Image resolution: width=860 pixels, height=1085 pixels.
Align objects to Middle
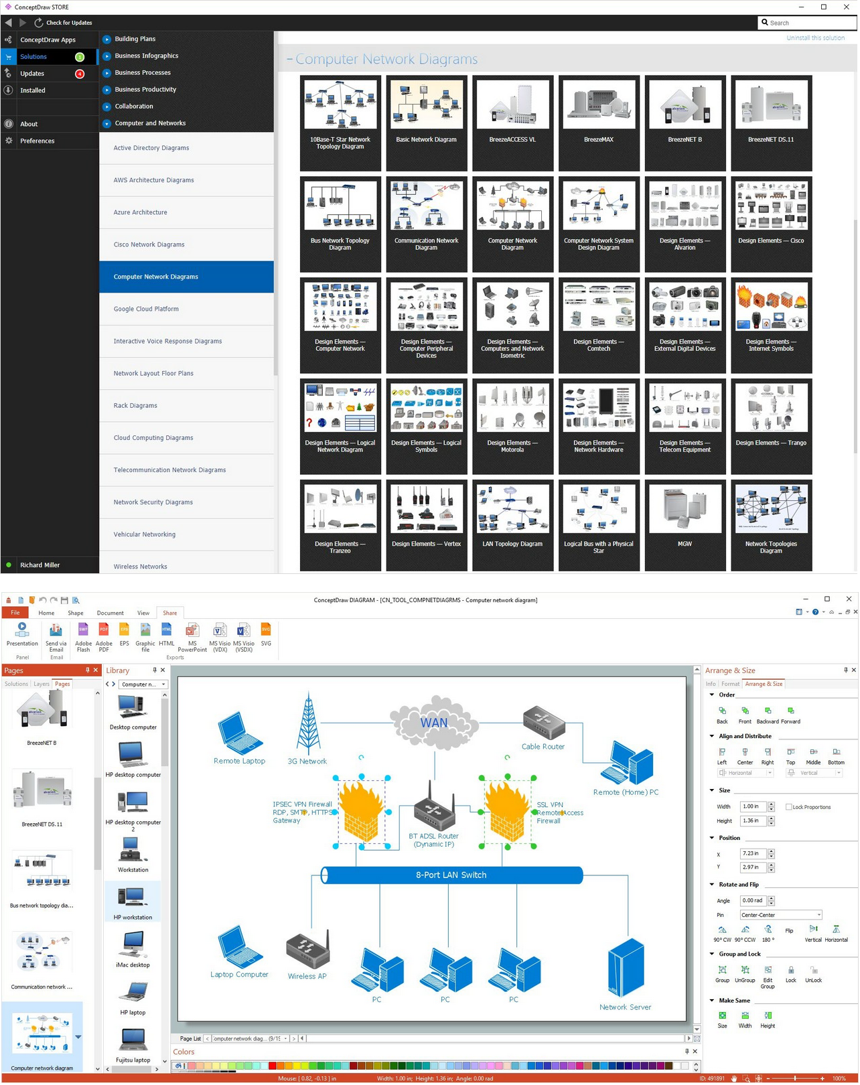tap(814, 757)
